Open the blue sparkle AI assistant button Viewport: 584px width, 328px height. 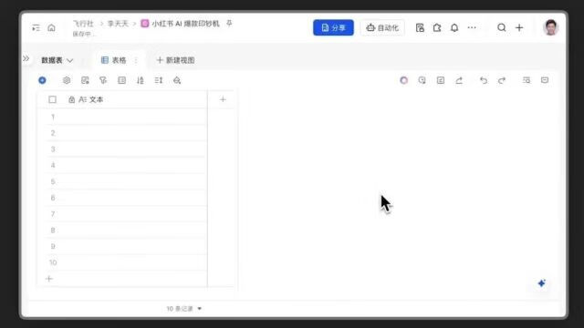point(542,283)
